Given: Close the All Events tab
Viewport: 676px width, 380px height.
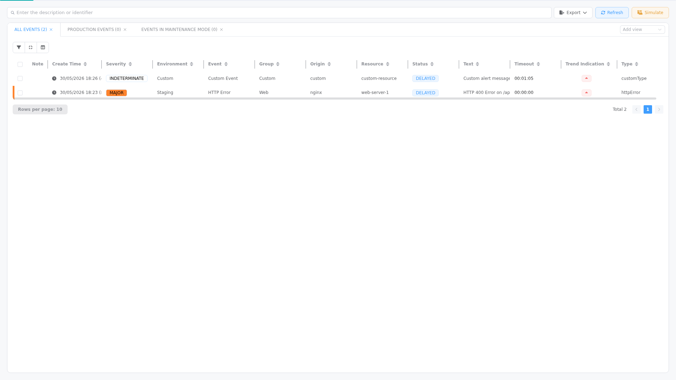Looking at the screenshot, I should (51, 30).
